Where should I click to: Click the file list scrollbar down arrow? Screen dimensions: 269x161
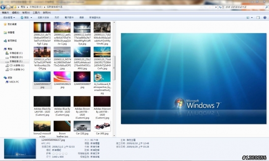click(114, 136)
